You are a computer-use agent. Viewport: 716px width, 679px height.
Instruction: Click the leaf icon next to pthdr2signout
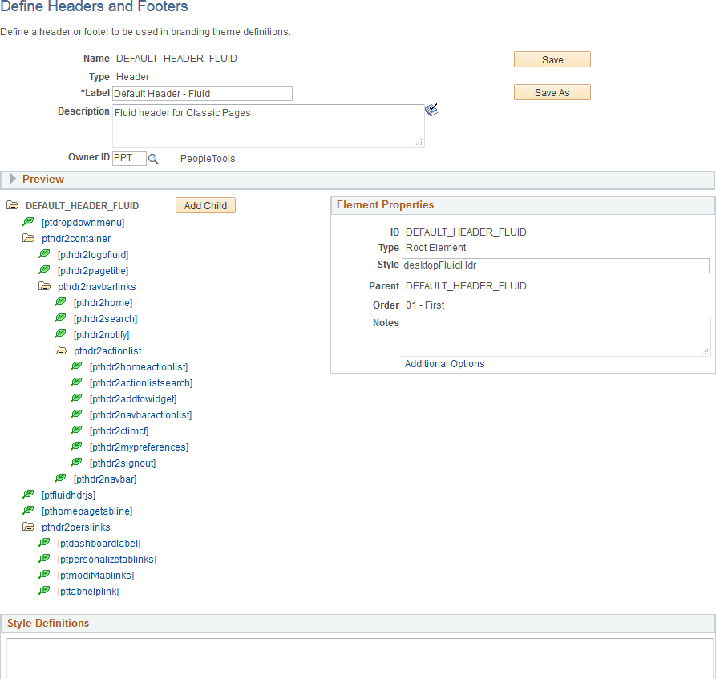point(76,462)
